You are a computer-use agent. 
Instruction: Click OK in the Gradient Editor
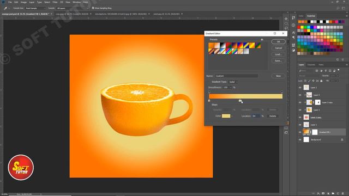(x=278, y=41)
